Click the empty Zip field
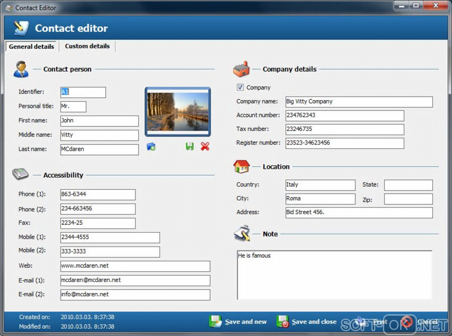The height and width of the screenshot is (336, 452). [408, 199]
